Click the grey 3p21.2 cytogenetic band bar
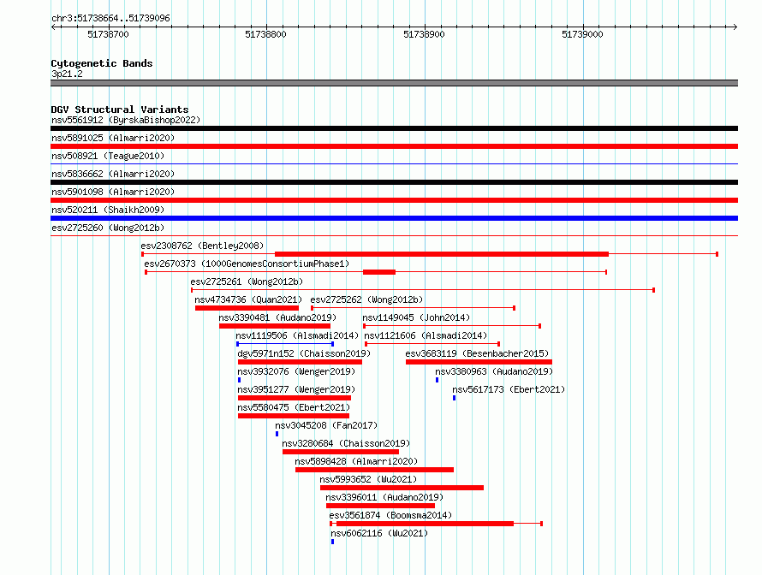 click(394, 83)
